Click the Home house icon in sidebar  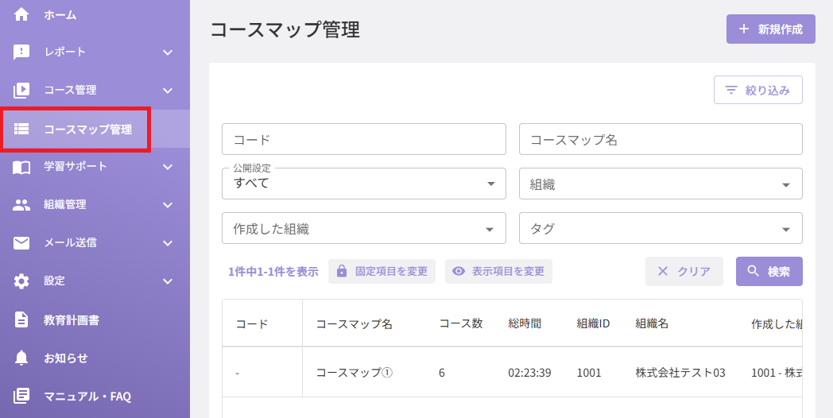pyautogui.click(x=21, y=14)
